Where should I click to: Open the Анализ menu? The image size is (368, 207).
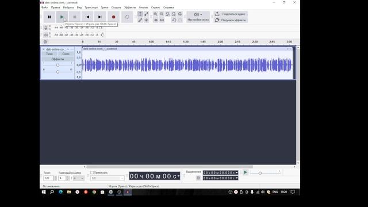click(143, 7)
